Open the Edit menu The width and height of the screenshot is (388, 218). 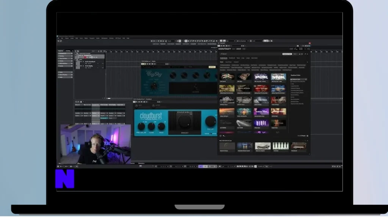tap(62, 38)
